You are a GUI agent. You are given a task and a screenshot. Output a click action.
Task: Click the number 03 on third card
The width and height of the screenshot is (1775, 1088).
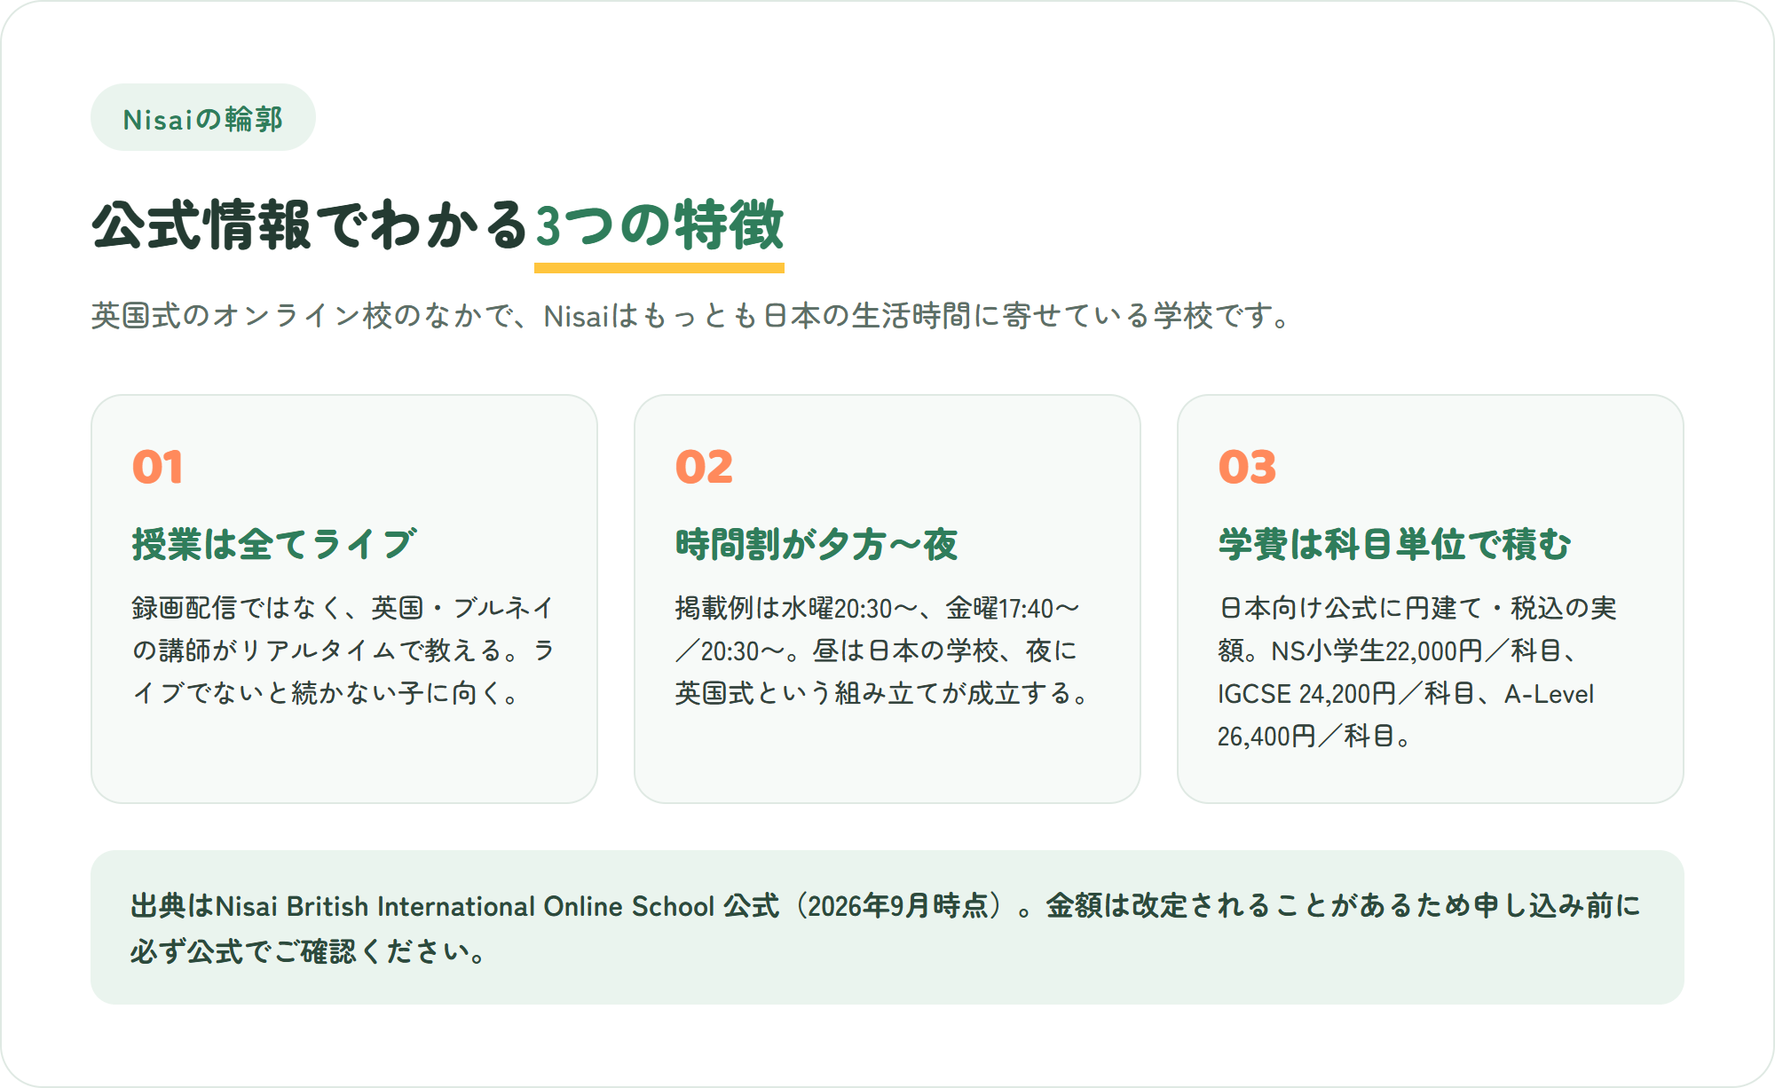click(1247, 467)
